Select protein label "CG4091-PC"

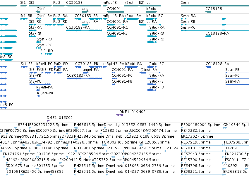[x=122, y=76]
